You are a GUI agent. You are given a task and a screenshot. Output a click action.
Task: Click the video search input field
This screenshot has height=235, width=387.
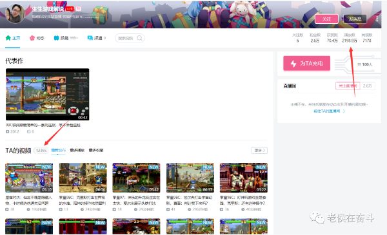tap(130, 38)
